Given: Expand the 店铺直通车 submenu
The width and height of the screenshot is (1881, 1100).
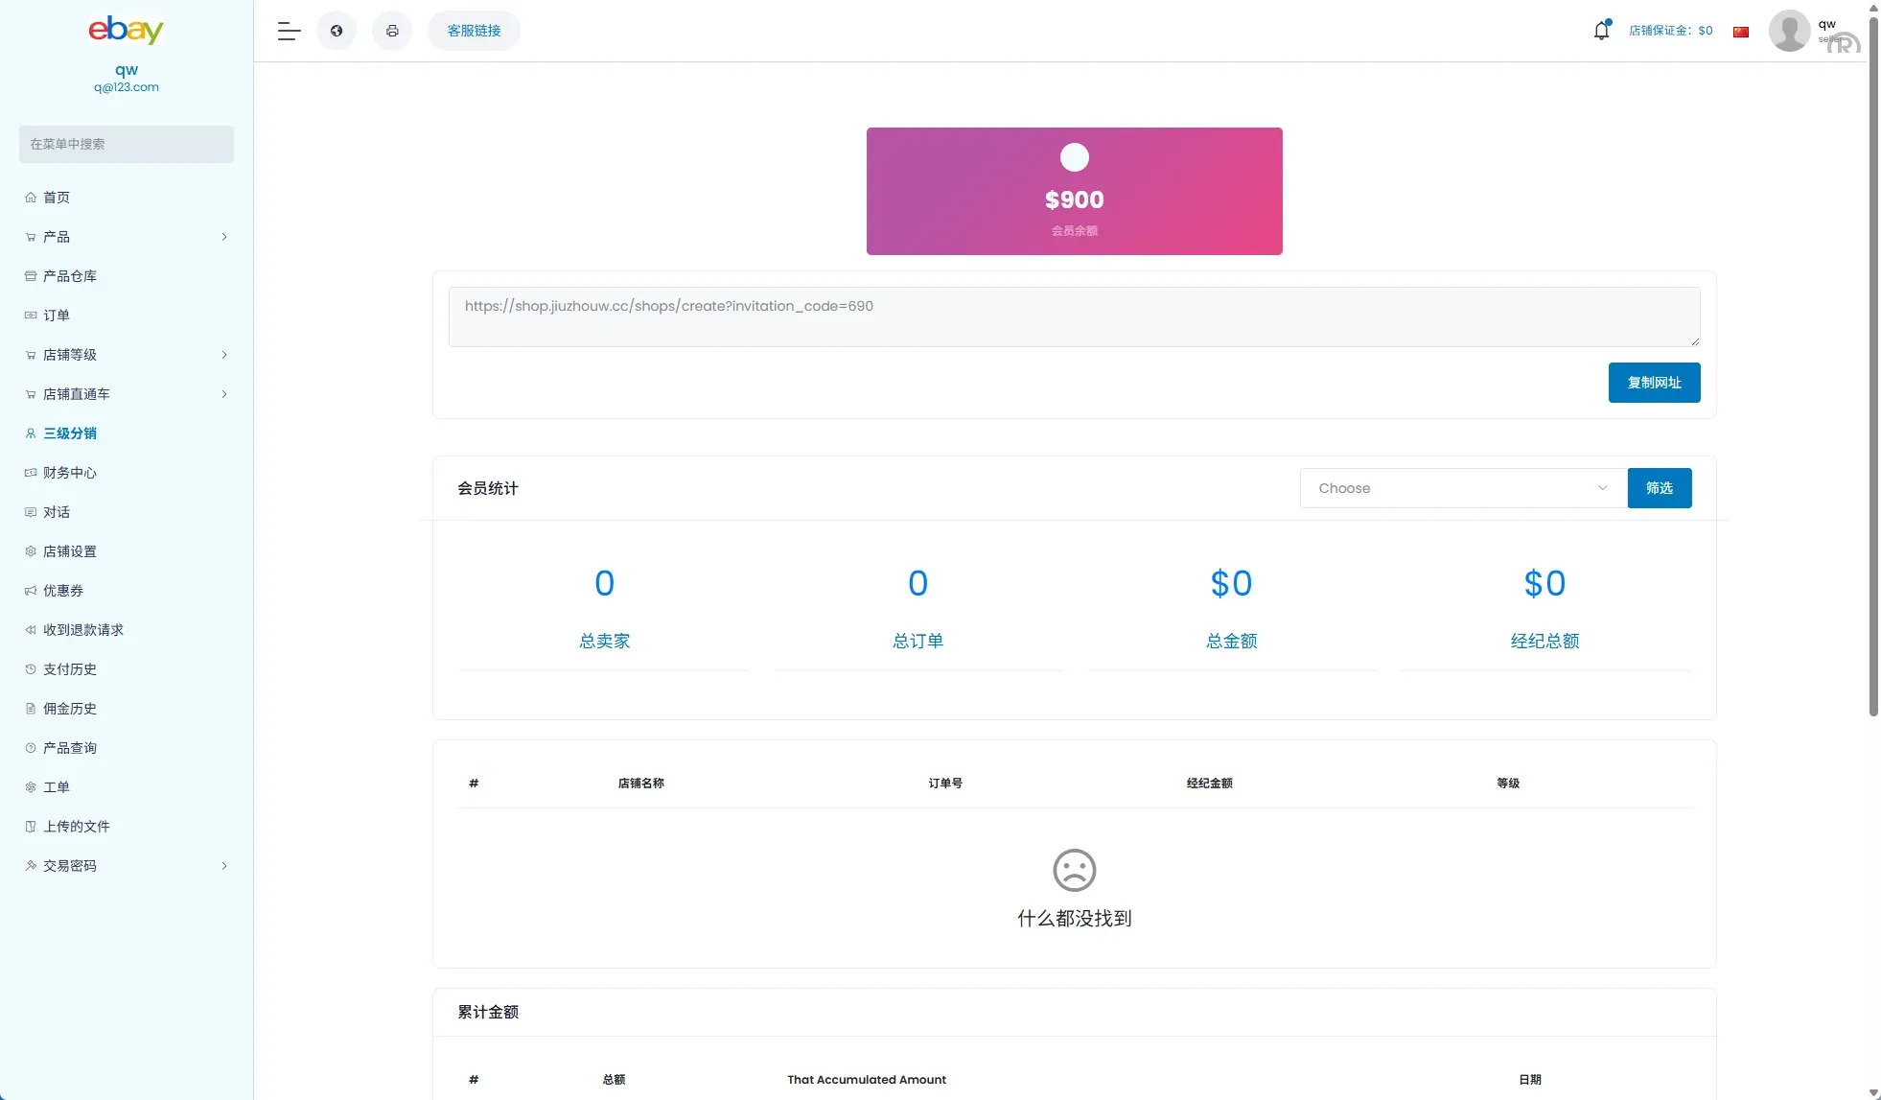Looking at the screenshot, I should pyautogui.click(x=224, y=394).
